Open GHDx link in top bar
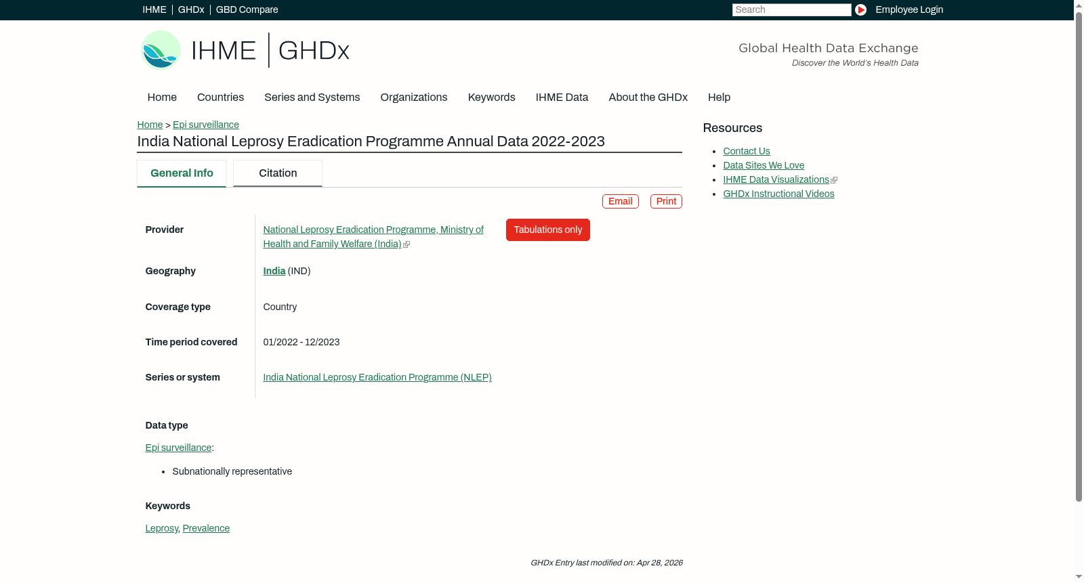 point(191,9)
